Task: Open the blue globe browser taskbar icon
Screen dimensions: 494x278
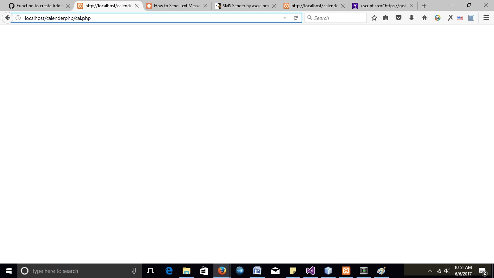Action: click(x=240, y=271)
